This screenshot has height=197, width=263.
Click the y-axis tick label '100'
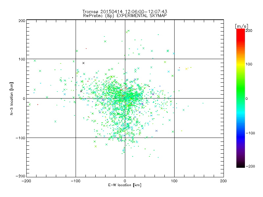(22, 59)
